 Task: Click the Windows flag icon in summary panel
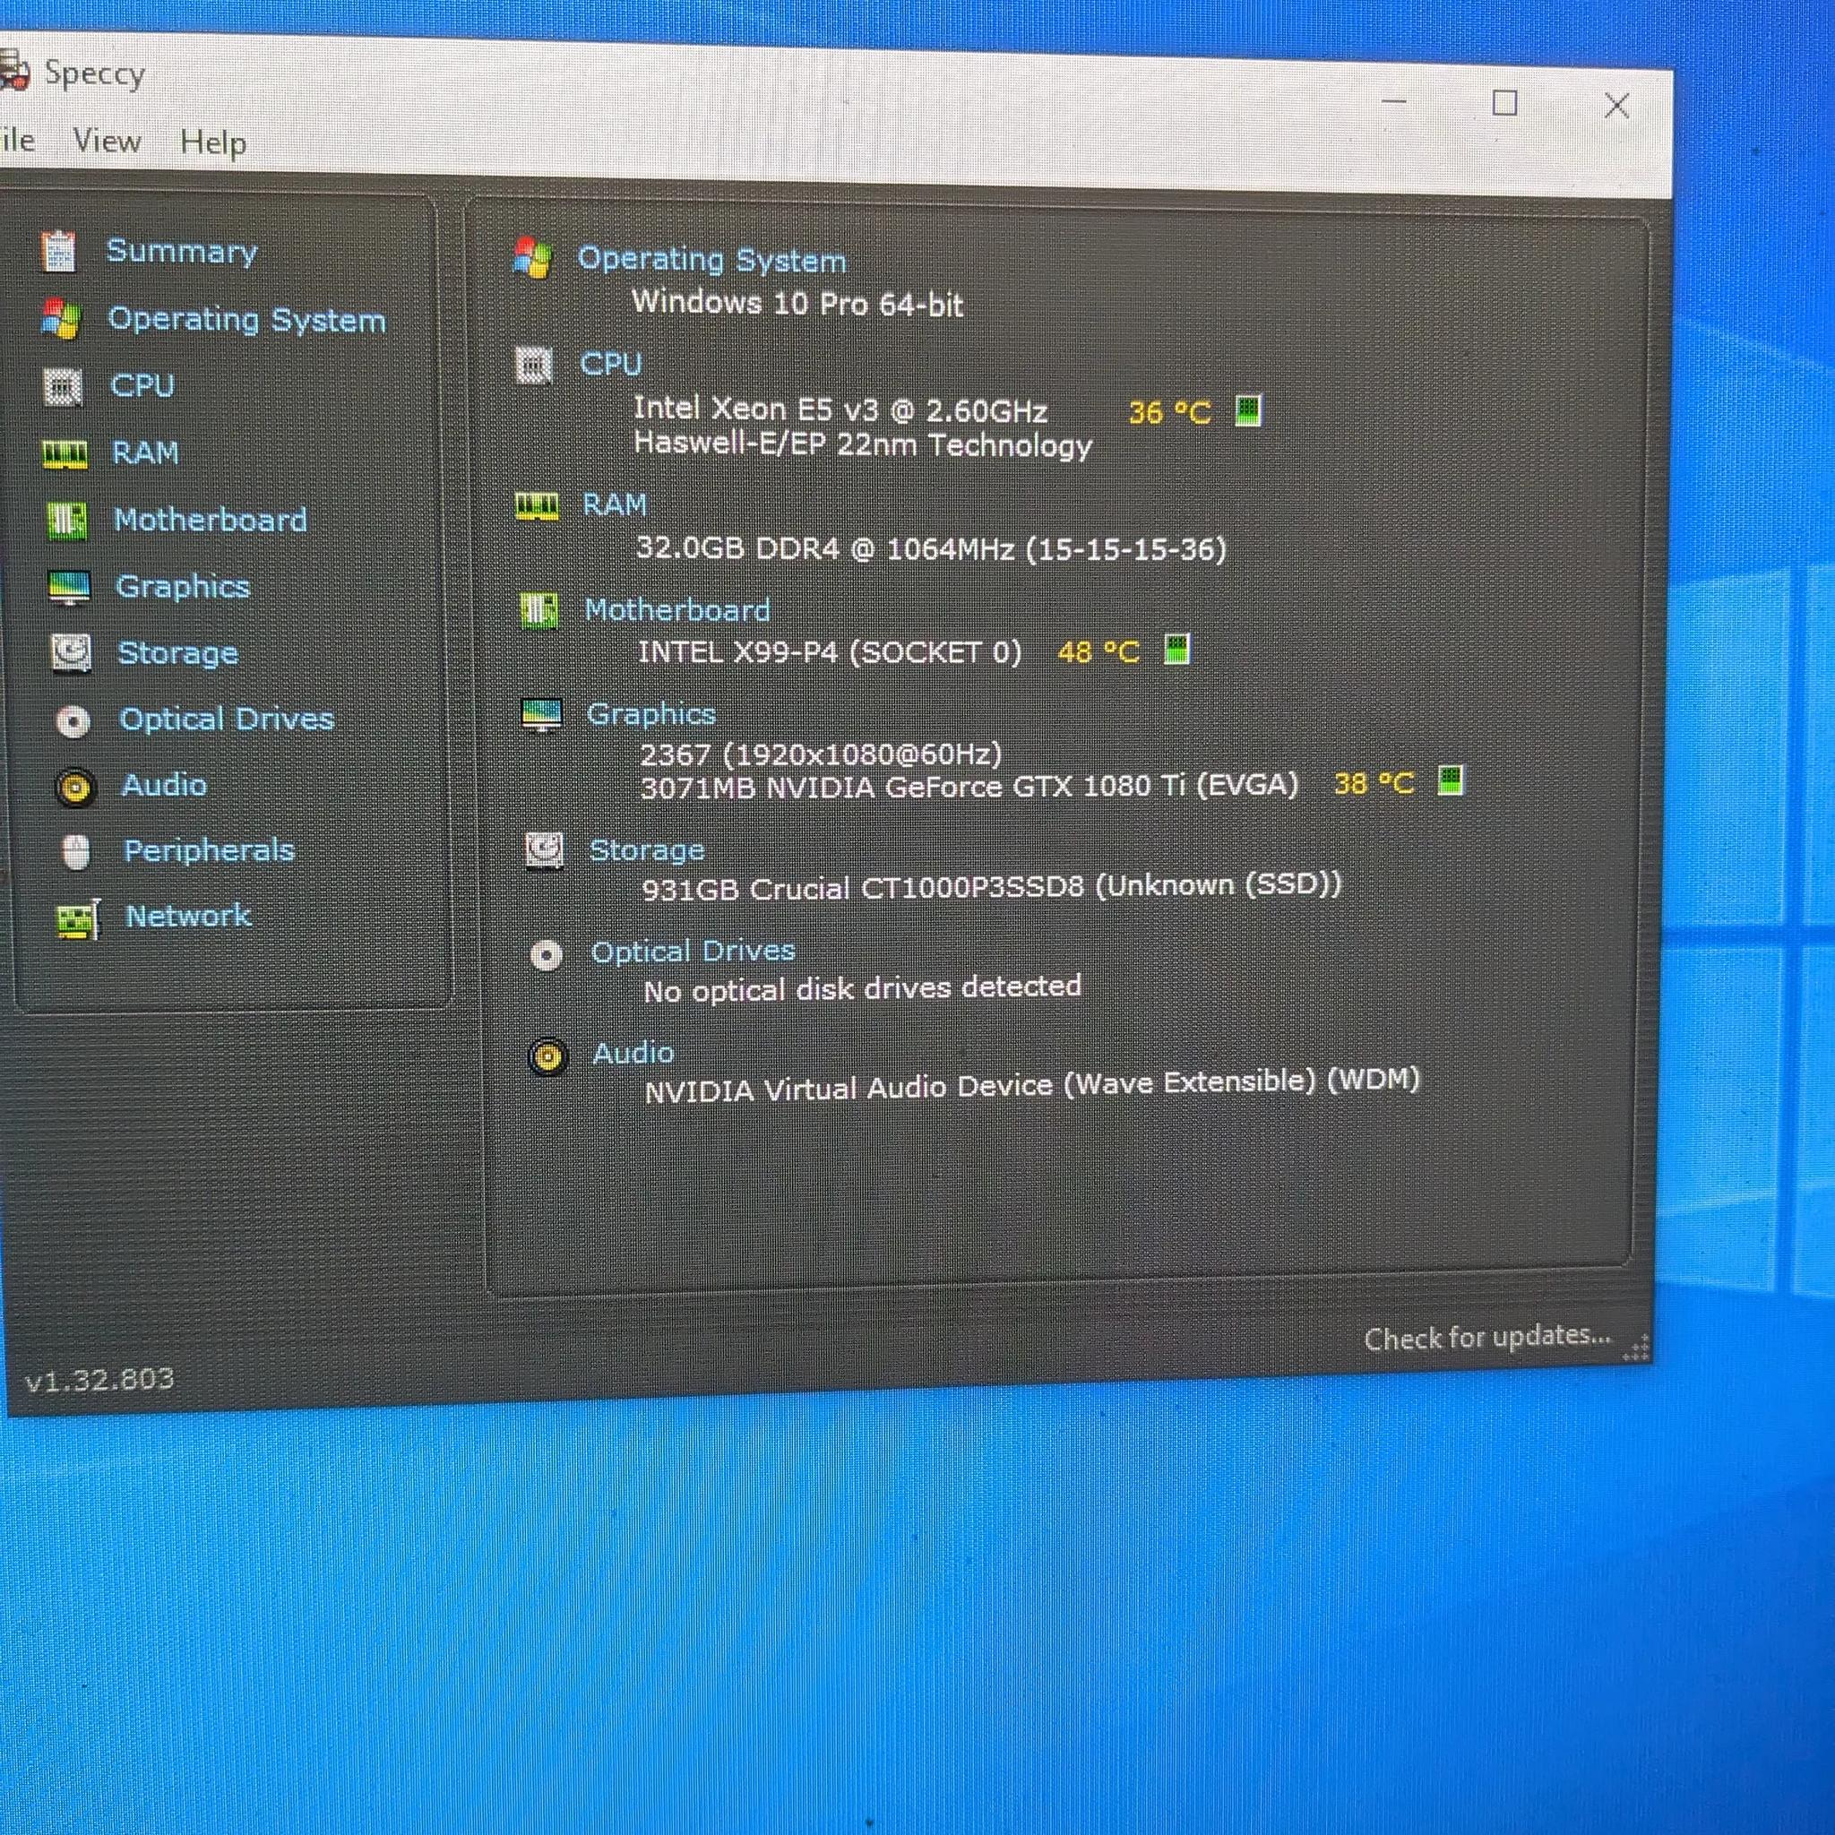tap(532, 258)
